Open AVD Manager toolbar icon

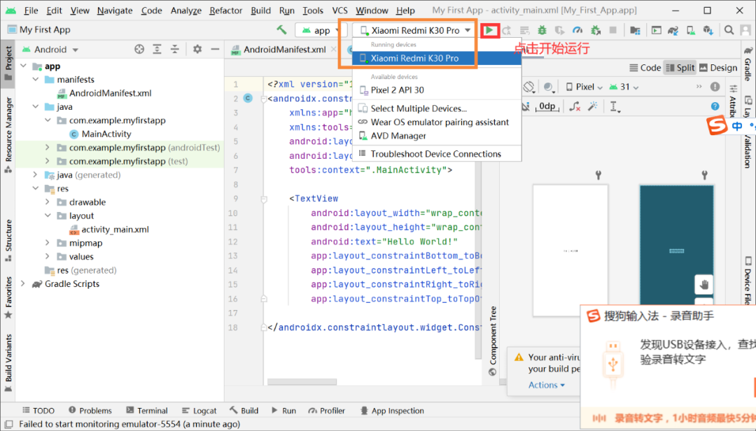(691, 30)
